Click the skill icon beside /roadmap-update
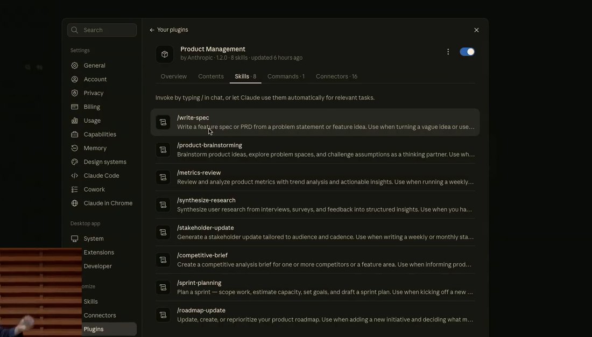The height and width of the screenshot is (337, 592). click(x=163, y=315)
